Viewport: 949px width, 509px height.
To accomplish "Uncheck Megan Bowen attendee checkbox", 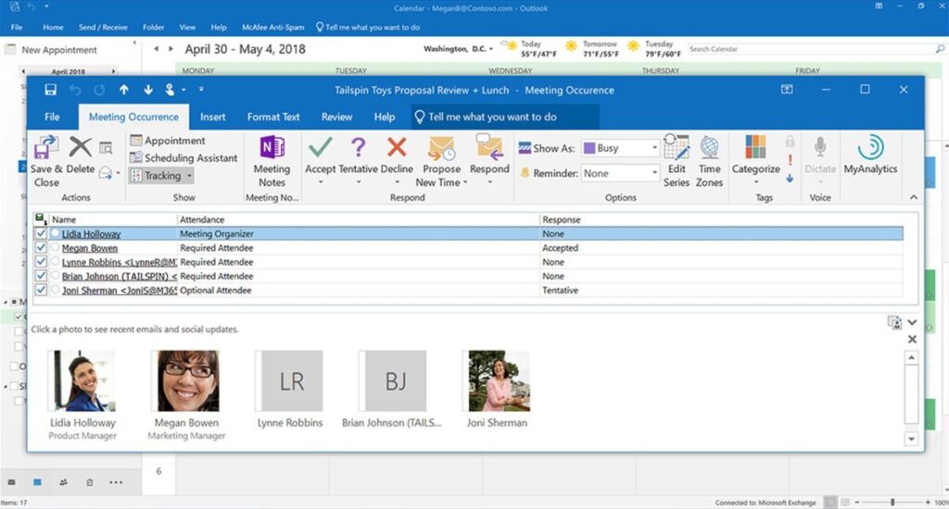I will pos(41,248).
